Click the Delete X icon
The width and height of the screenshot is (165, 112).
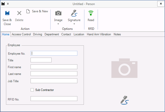[x=19, y=13]
